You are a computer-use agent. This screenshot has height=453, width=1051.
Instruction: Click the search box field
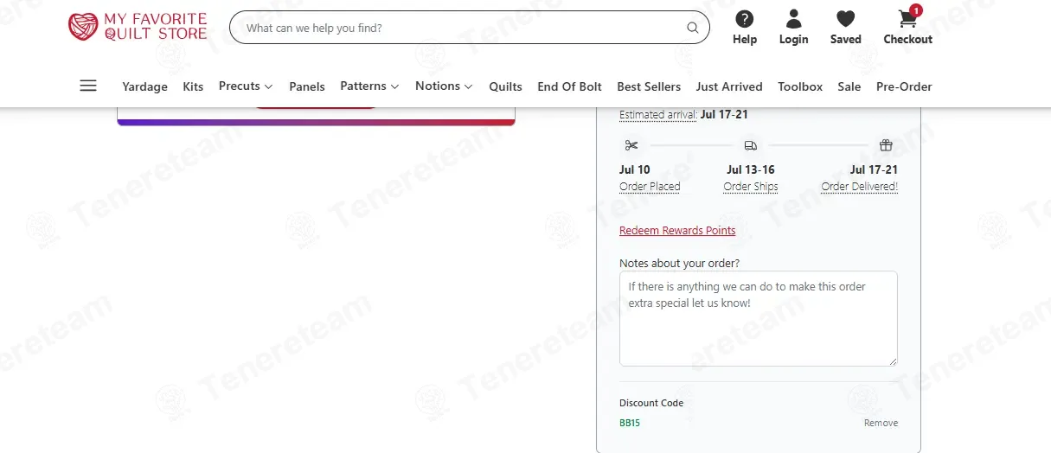470,28
